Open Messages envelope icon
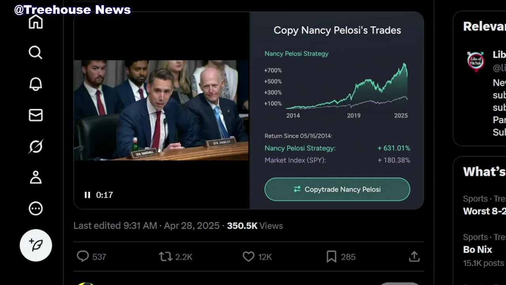 (x=36, y=115)
